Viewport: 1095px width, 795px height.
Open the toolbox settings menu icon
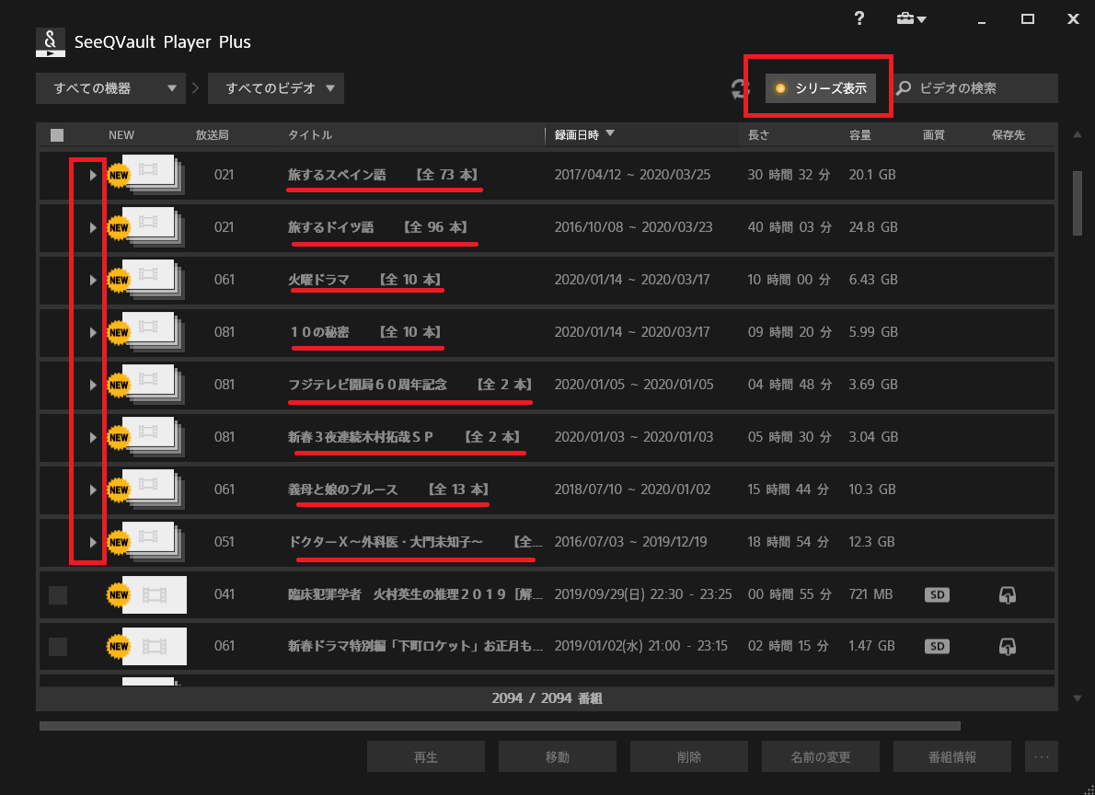point(910,18)
